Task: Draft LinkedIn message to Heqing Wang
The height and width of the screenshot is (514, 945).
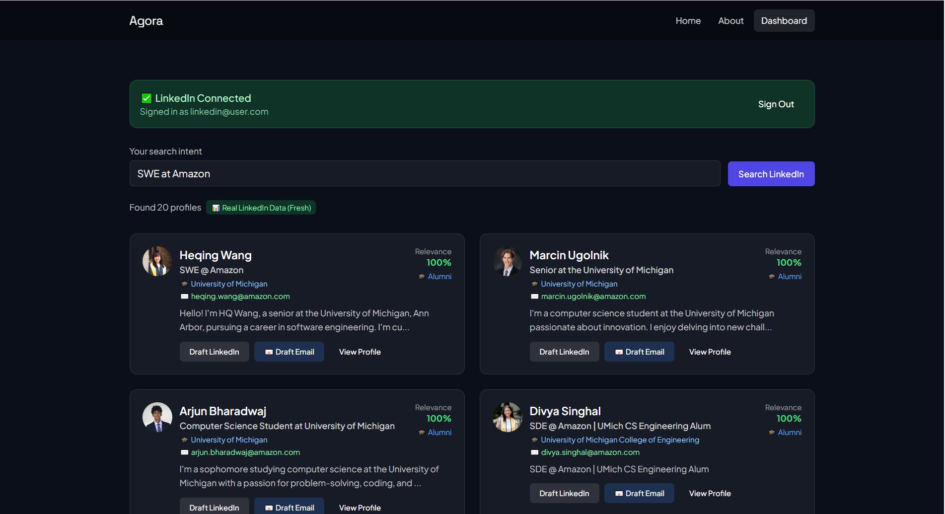Action: click(214, 352)
